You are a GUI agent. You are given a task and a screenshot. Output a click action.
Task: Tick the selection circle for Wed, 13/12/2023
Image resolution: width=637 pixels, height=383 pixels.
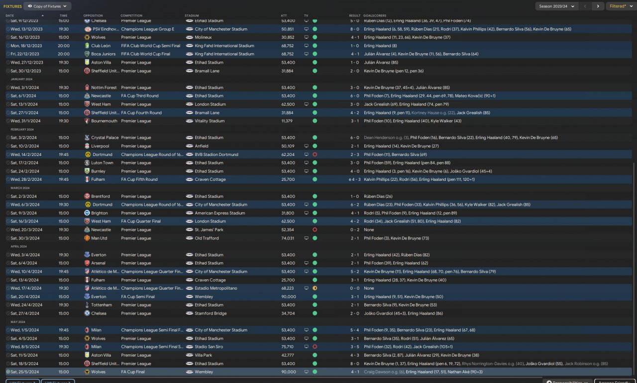coord(8,29)
